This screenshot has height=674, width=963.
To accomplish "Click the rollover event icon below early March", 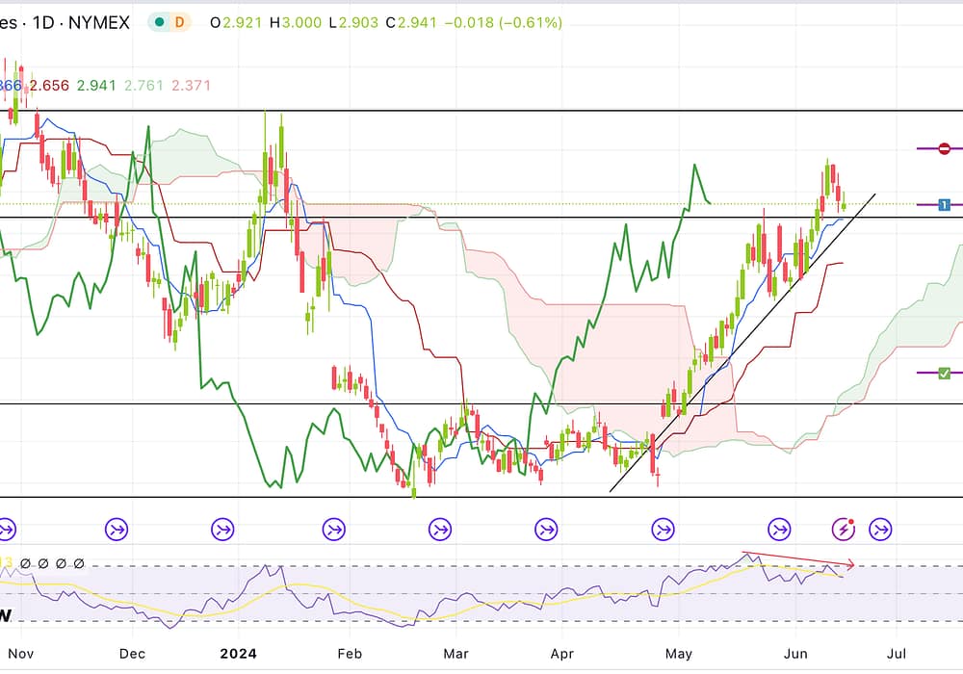I will [x=439, y=529].
